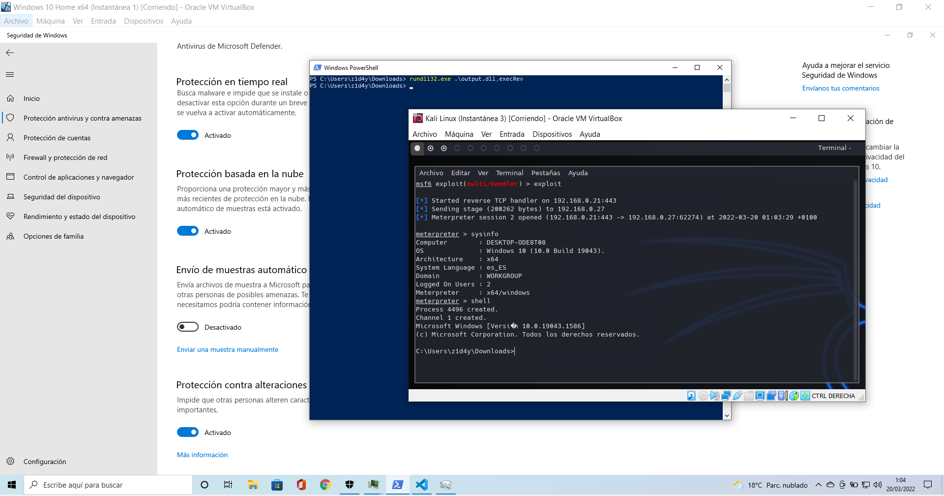Open the Windows Start menu
This screenshot has height=496, width=944.
[12, 485]
